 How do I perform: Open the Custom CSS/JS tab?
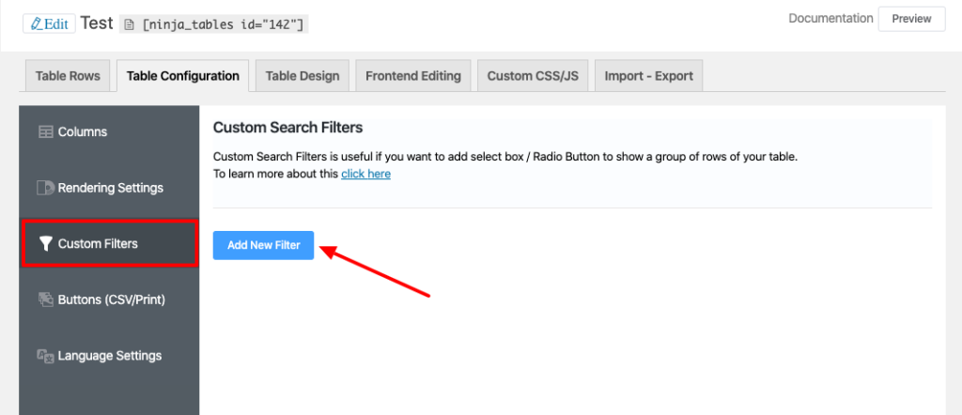pyautogui.click(x=533, y=76)
